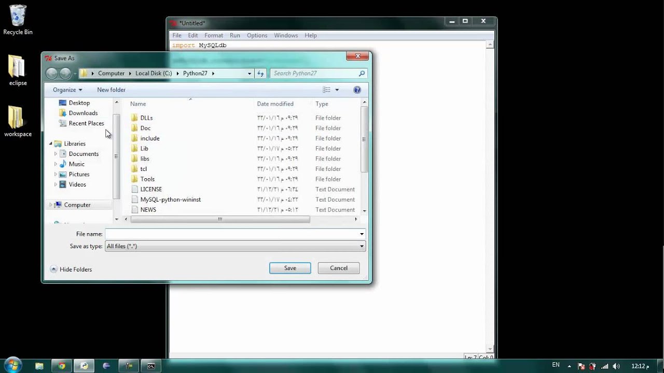The width and height of the screenshot is (664, 373).
Task: Select the Lib folder
Action: pyautogui.click(x=144, y=148)
